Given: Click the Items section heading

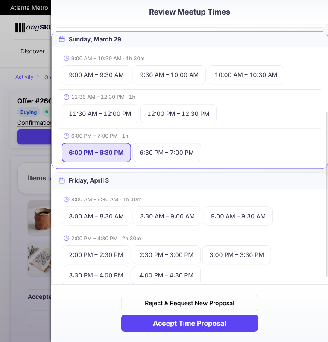Looking at the screenshot, I should pos(37,178).
